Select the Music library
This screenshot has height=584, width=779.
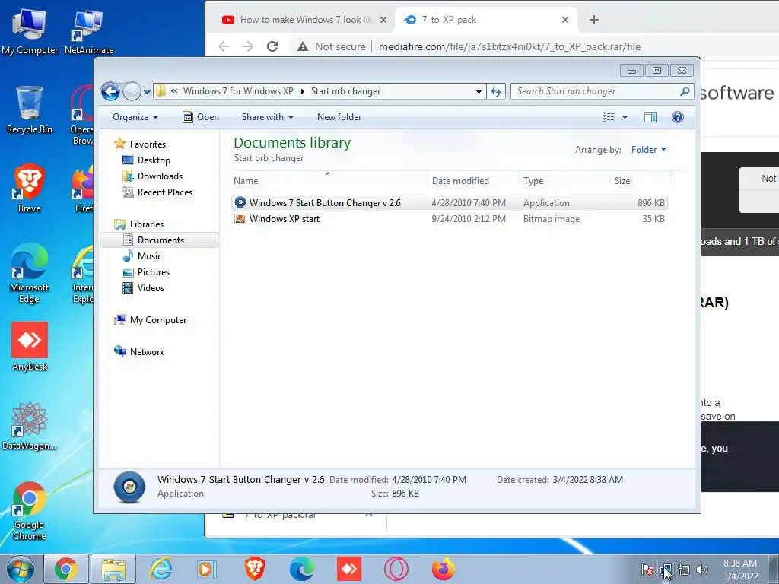150,255
